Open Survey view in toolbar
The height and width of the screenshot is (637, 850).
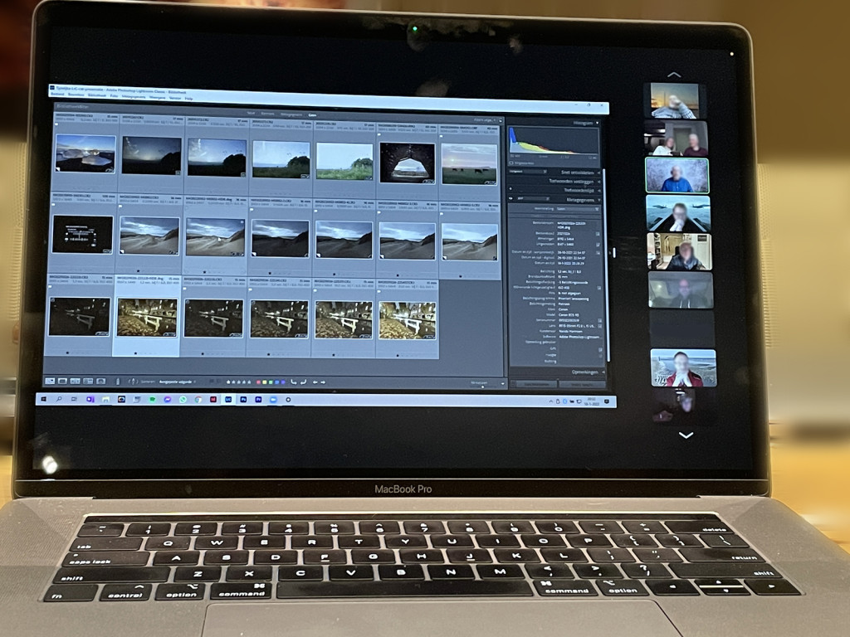coord(88,381)
